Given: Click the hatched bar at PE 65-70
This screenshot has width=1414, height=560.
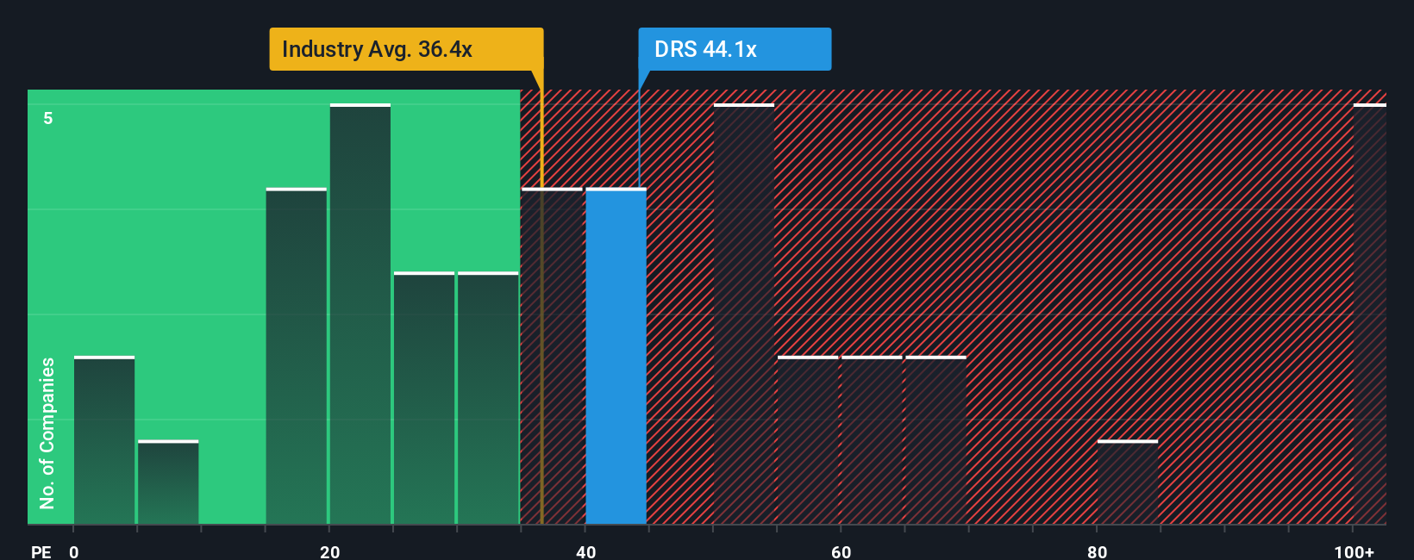Looking at the screenshot, I should tap(935, 439).
